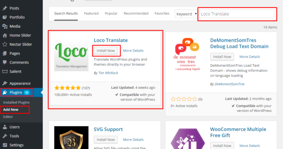Screen dimensions: 283x149
Task: Click the Posts pushpin icon
Action: tap(5, 8)
